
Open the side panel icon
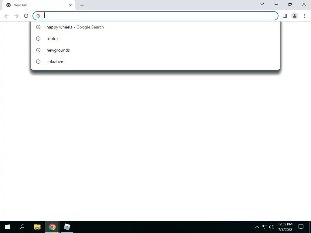coord(285,16)
